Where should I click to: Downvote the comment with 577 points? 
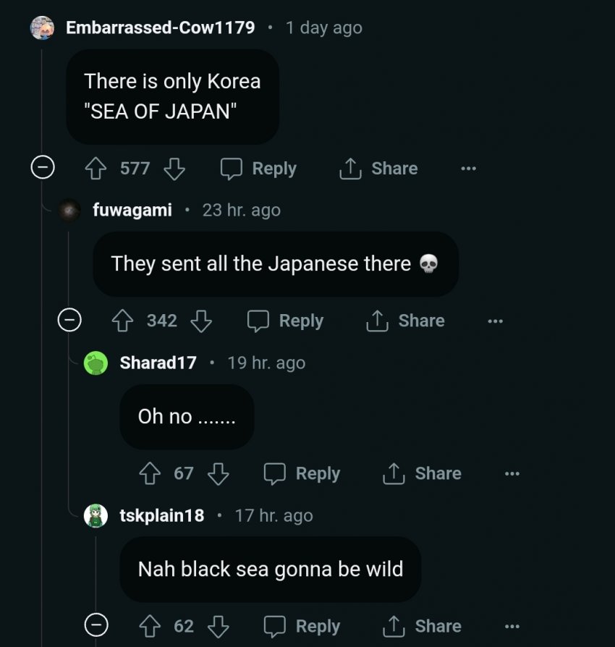pos(174,169)
